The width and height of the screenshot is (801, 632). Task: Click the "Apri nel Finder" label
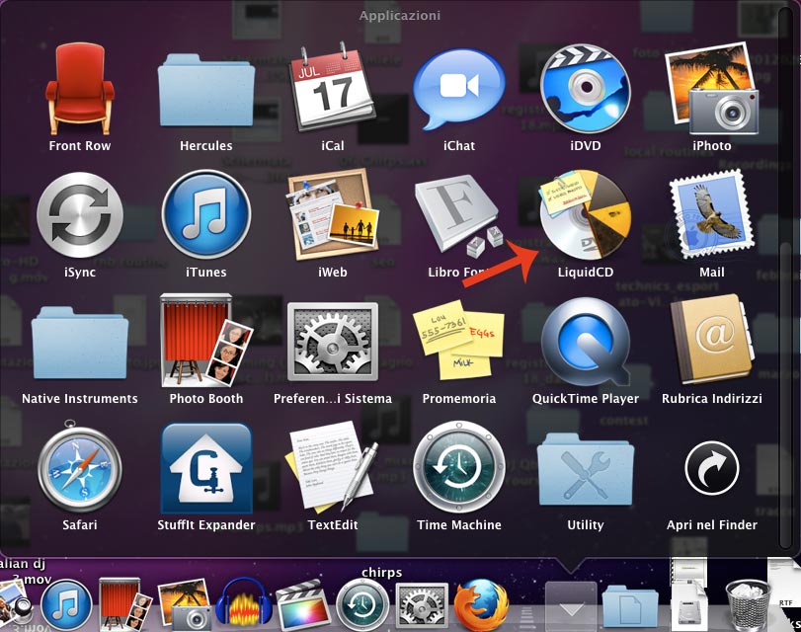pyautogui.click(x=711, y=524)
